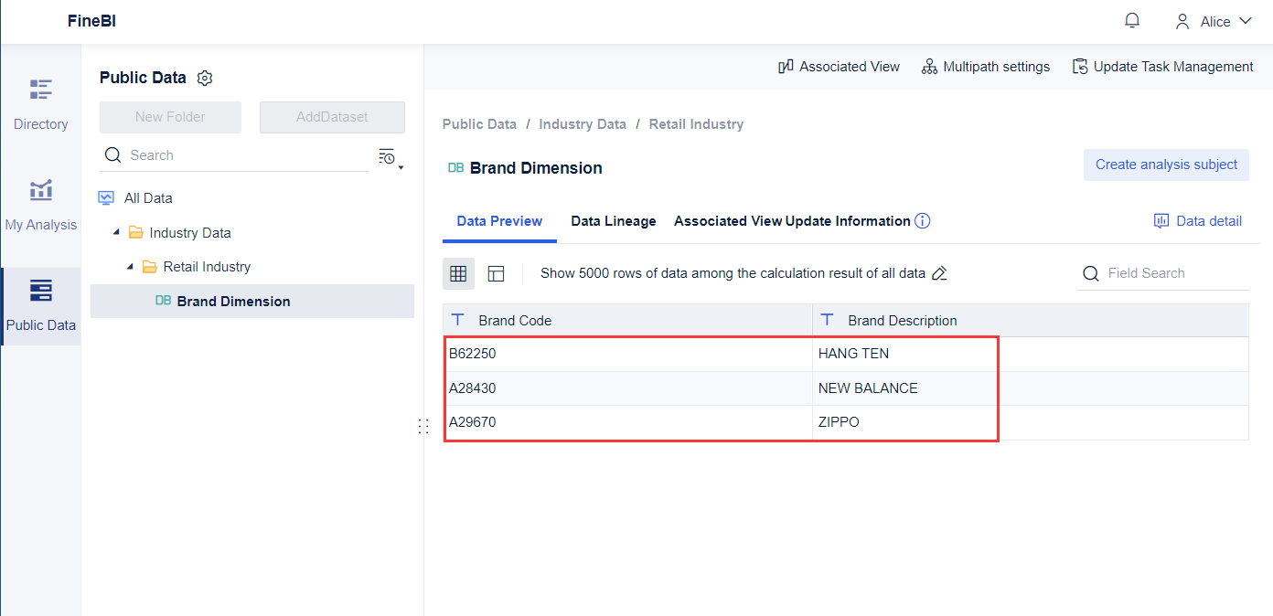Screen dimensions: 1273x616
Task: Click the Create analysis subject button
Action: pyautogui.click(x=1166, y=165)
